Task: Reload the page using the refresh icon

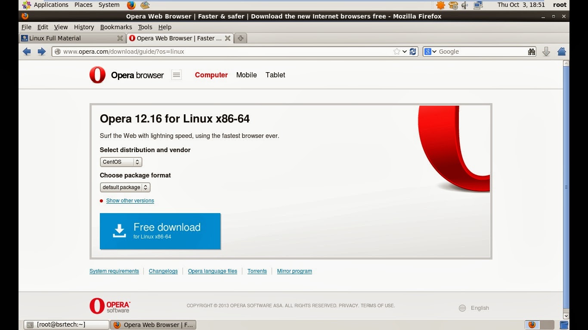Action: (413, 52)
